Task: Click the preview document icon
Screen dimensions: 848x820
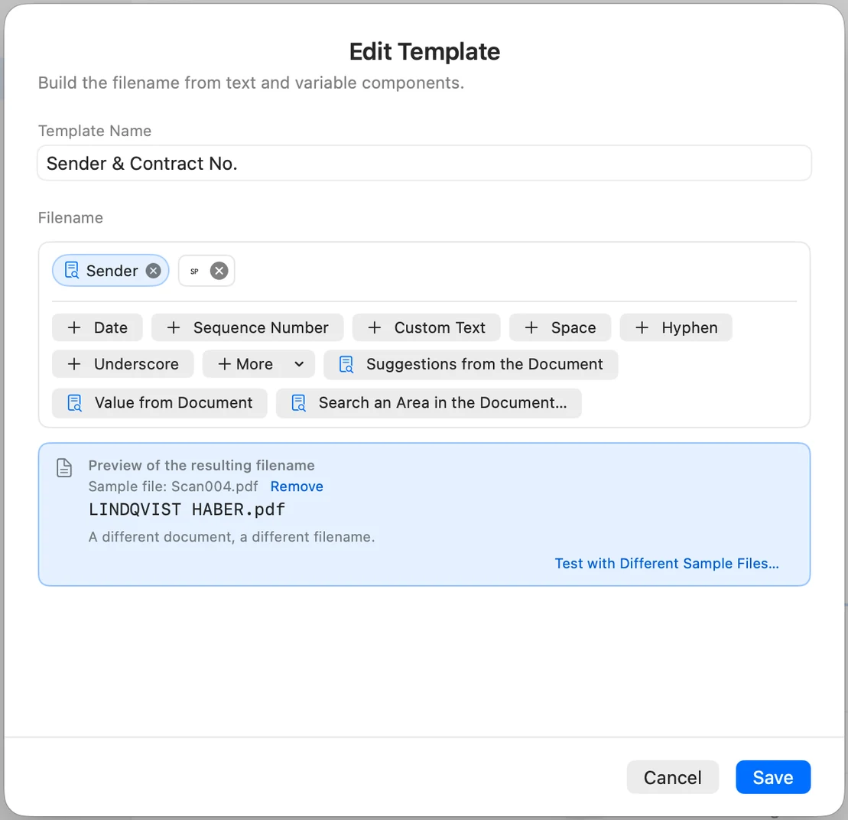Action: tap(63, 467)
